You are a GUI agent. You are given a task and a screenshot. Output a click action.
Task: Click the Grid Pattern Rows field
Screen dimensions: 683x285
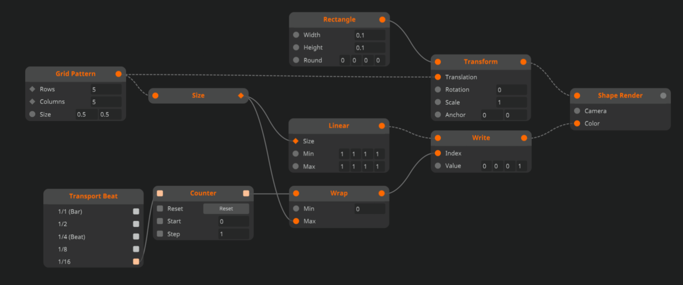[106, 90]
